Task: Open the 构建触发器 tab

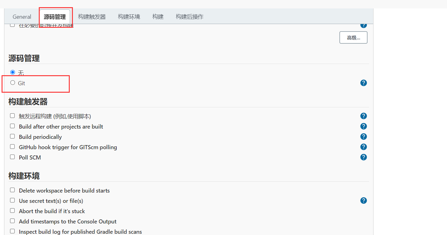Action: click(x=92, y=17)
